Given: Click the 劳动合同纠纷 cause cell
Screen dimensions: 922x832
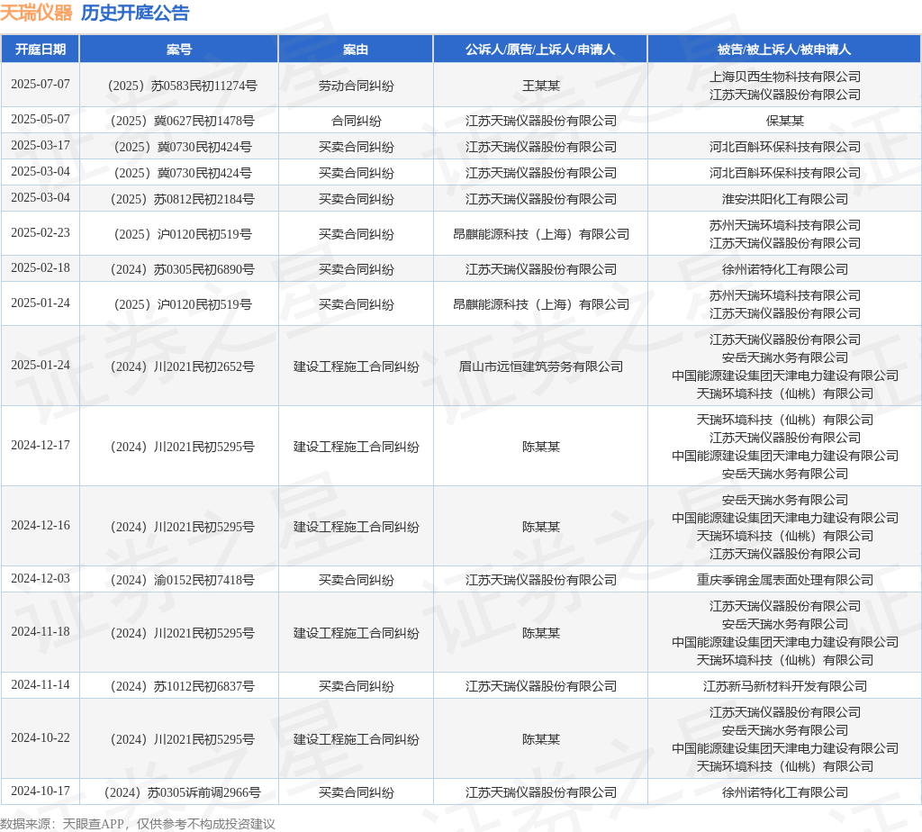Looking at the screenshot, I should pos(356,86).
